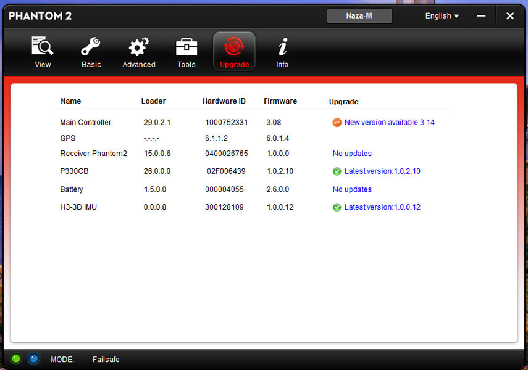528x370 pixels.
Task: Click No updates link for Battery
Action: point(352,189)
